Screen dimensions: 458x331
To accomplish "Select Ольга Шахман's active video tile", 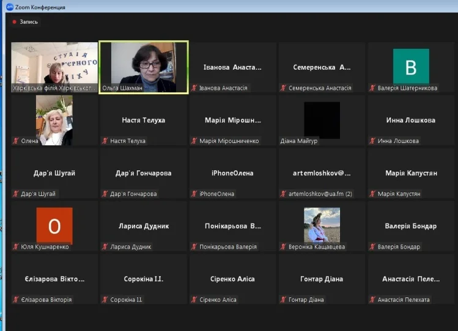I will [x=144, y=66].
